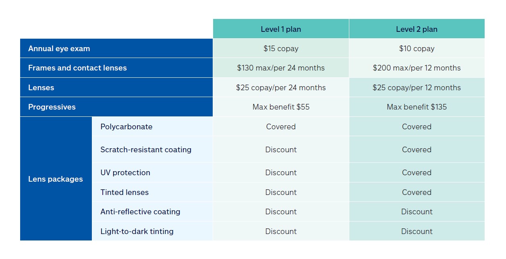Click the Frames and contact lenses row label

[x=116, y=68]
